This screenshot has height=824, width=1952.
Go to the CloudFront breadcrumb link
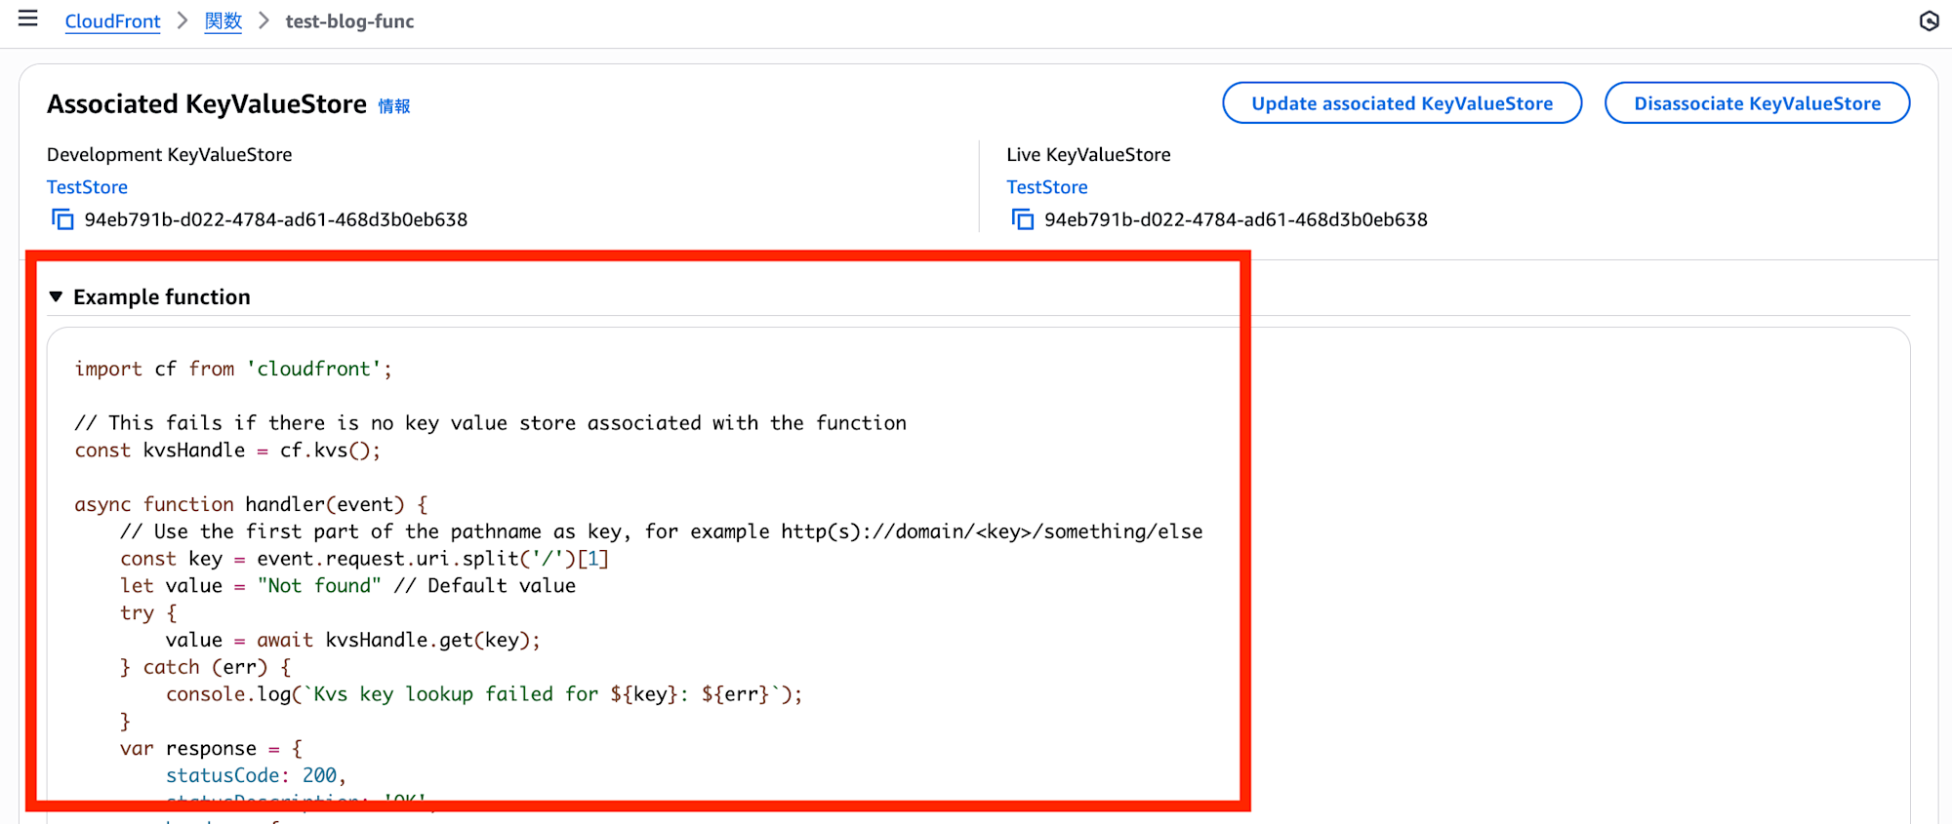coord(112,21)
